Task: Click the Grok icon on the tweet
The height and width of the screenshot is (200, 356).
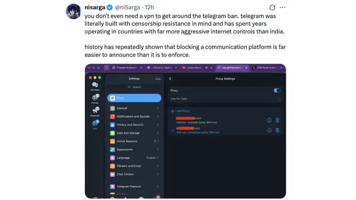Action: [272, 8]
